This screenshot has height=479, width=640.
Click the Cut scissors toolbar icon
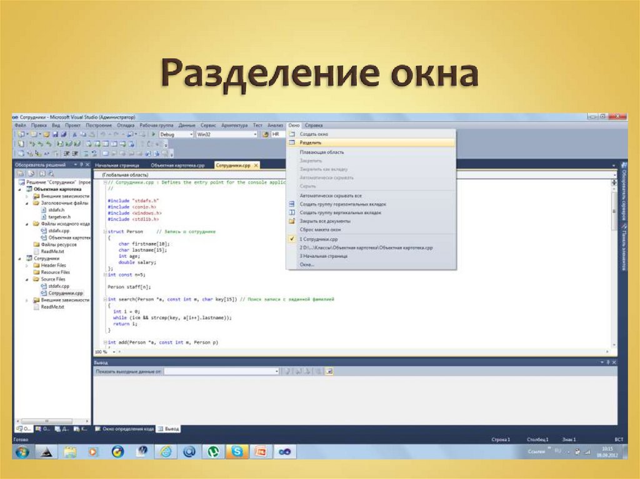(74, 134)
